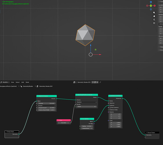Click the Geometry Nodes.003 breadcrumb icon
Image resolution: width=163 pixels, height=145 pixels.
coord(38,86)
